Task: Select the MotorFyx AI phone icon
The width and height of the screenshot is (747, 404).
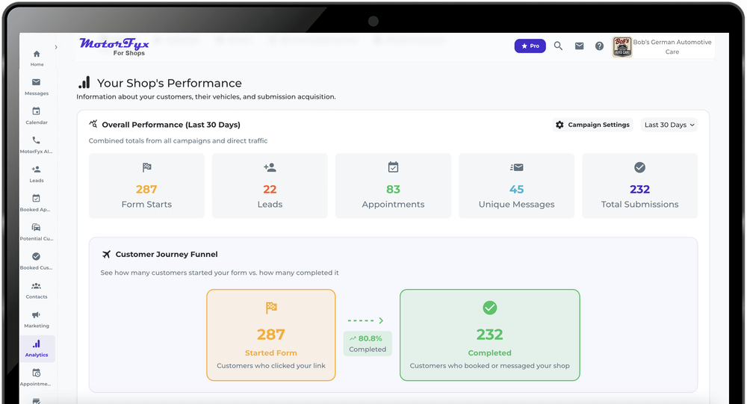Action: [37, 144]
